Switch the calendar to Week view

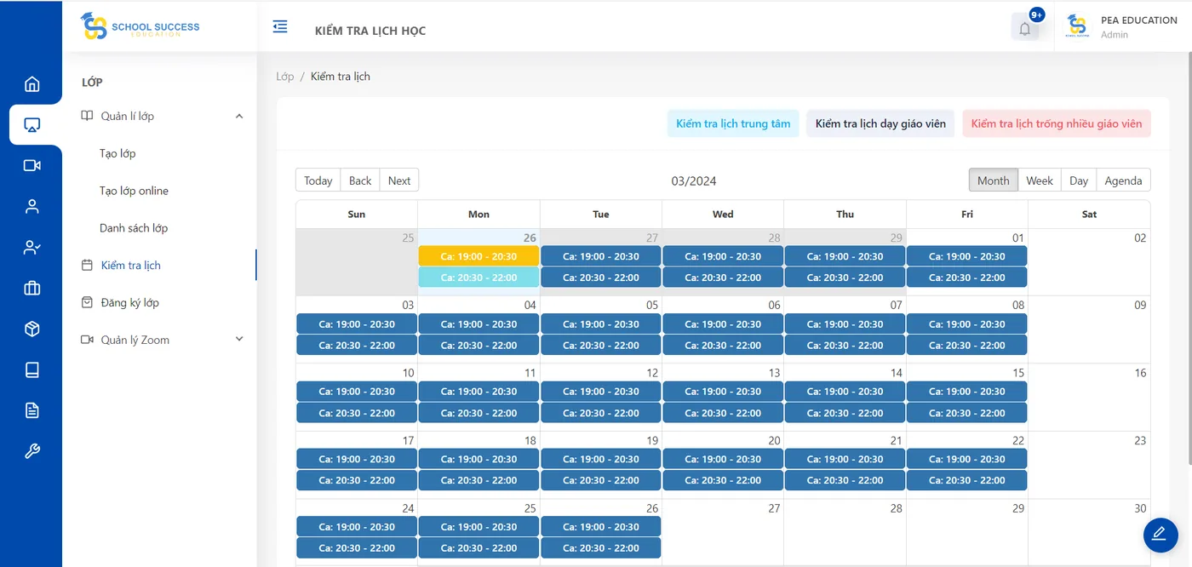pos(1040,180)
